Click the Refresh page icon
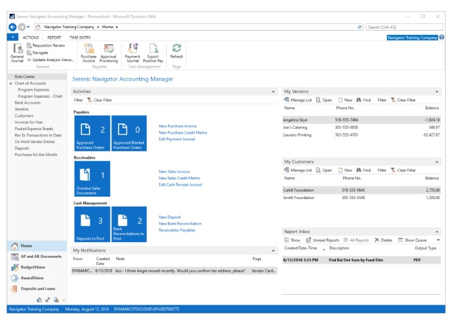 coord(176,50)
